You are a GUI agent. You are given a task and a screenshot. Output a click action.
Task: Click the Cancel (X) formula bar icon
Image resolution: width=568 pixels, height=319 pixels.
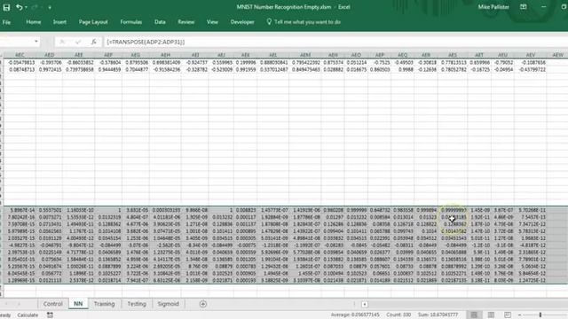(x=62, y=42)
